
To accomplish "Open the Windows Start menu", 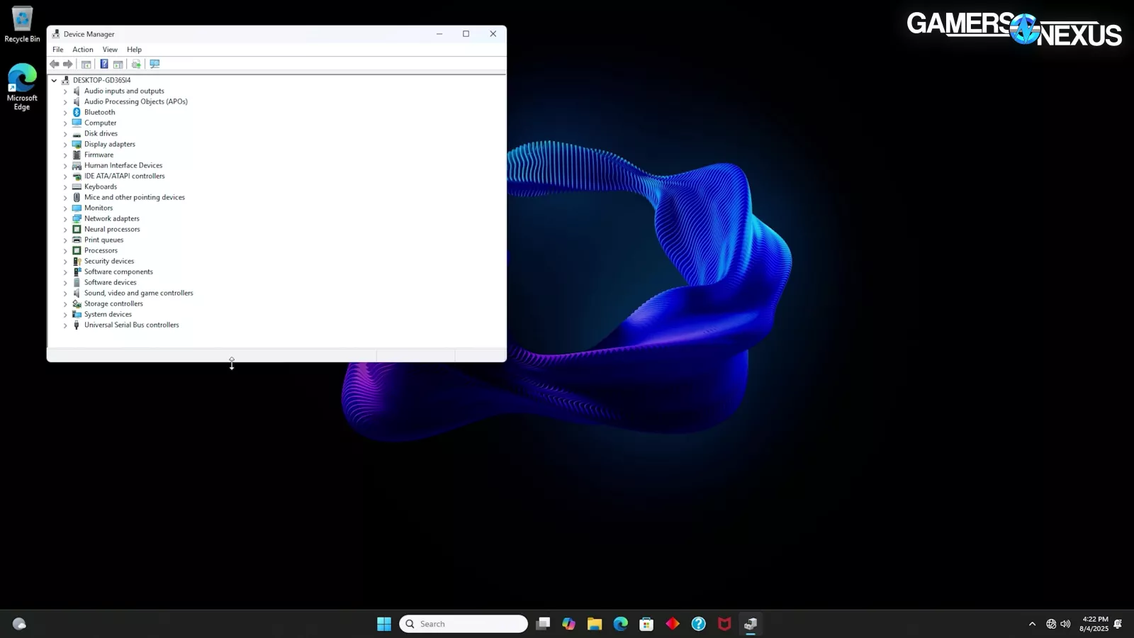I will click(384, 624).
